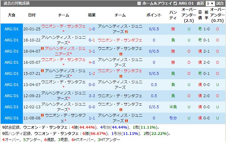Open the 3-3 result of the 12-09-23 match
Image resolution: width=226 pixels, height=142 pixels.
tap(92, 96)
